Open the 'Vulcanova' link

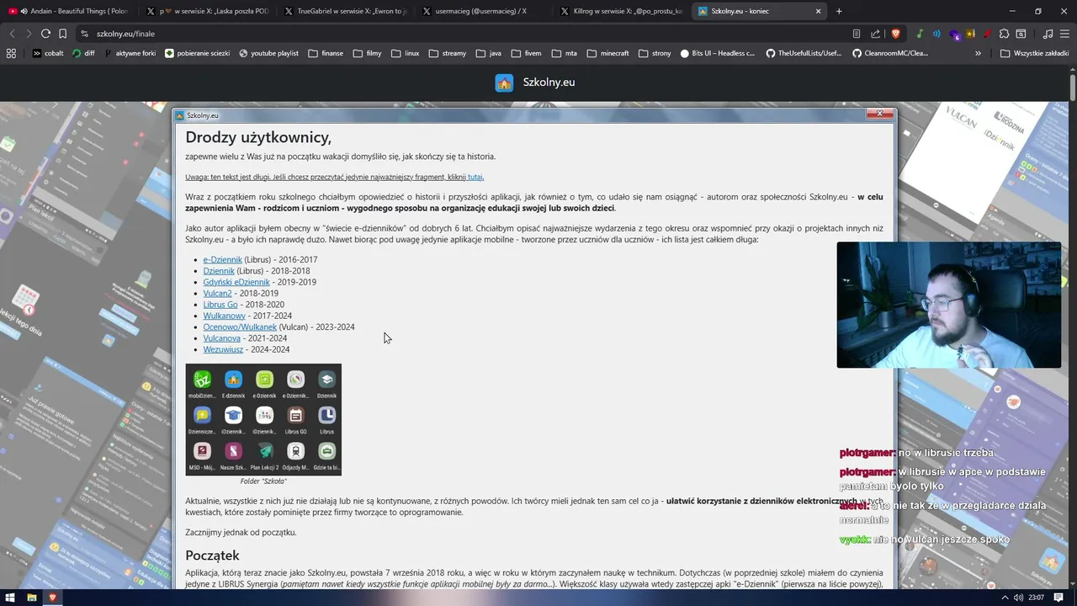[221, 338]
